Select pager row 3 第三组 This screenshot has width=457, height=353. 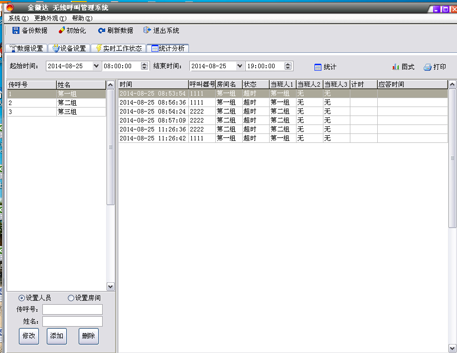(56, 112)
